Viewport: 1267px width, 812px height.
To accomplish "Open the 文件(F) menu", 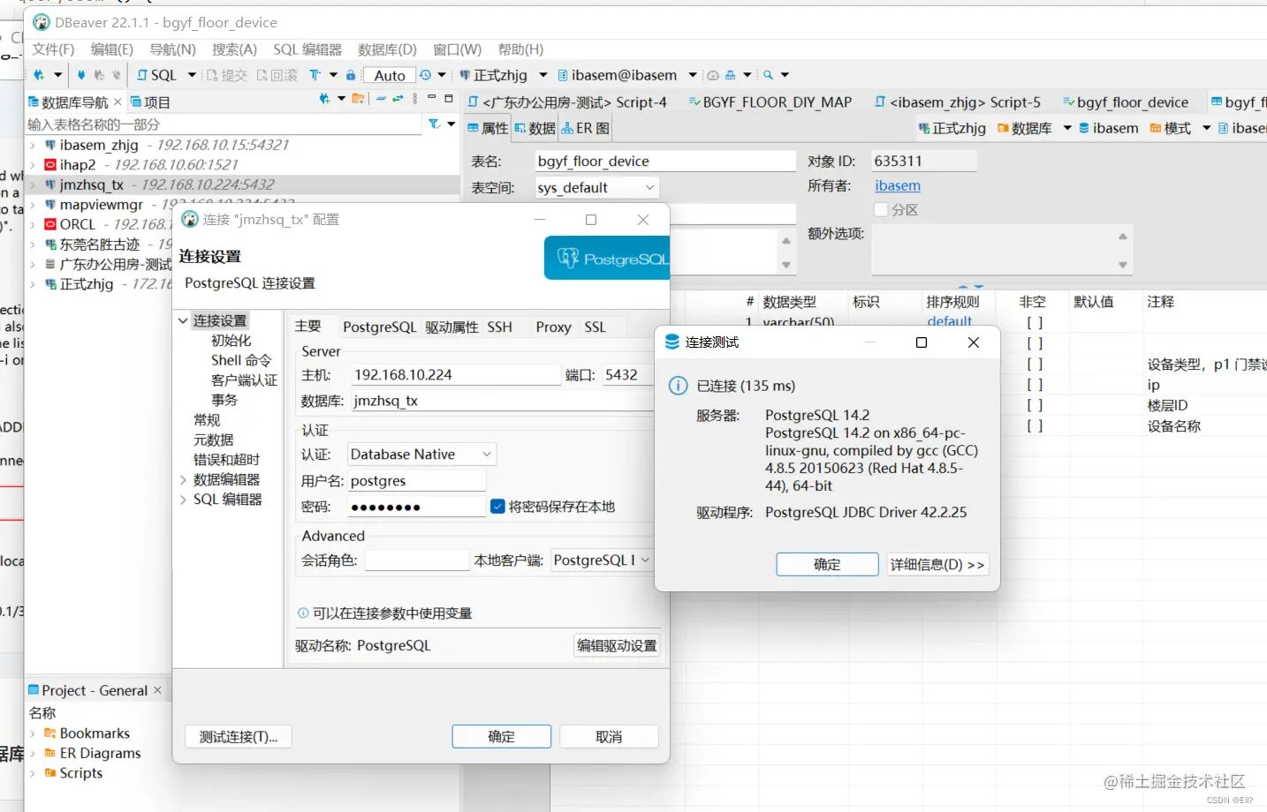I will click(53, 49).
